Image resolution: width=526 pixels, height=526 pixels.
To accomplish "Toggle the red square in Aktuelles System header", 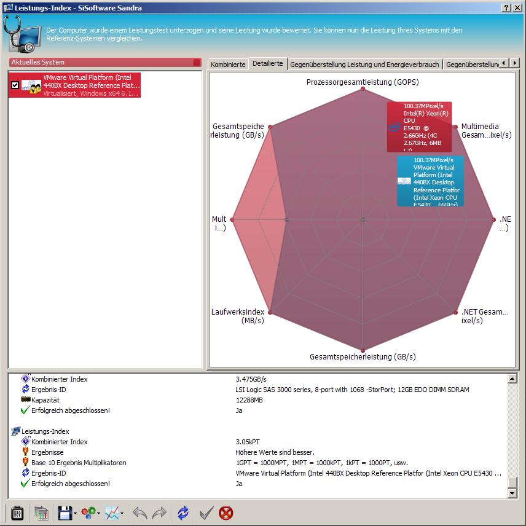I will (197, 62).
